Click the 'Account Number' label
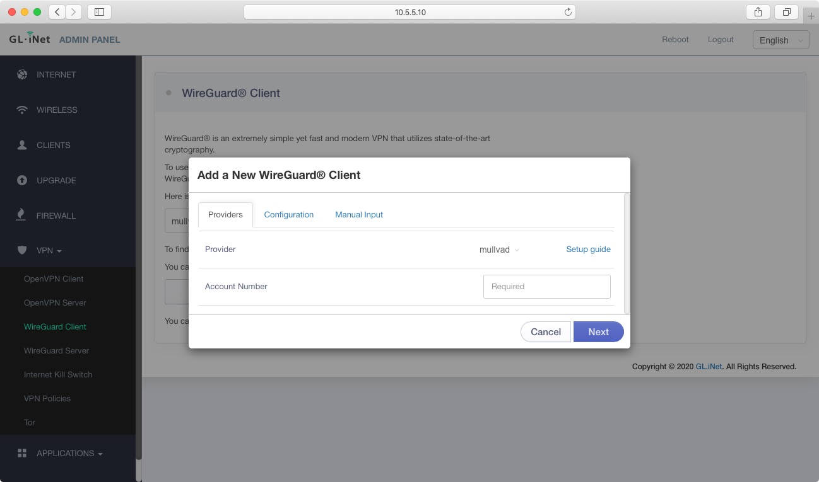The width and height of the screenshot is (819, 482). point(236,287)
